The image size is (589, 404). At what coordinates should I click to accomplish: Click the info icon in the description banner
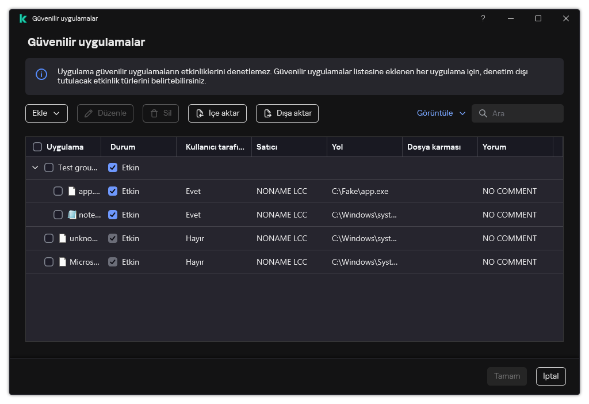click(41, 74)
